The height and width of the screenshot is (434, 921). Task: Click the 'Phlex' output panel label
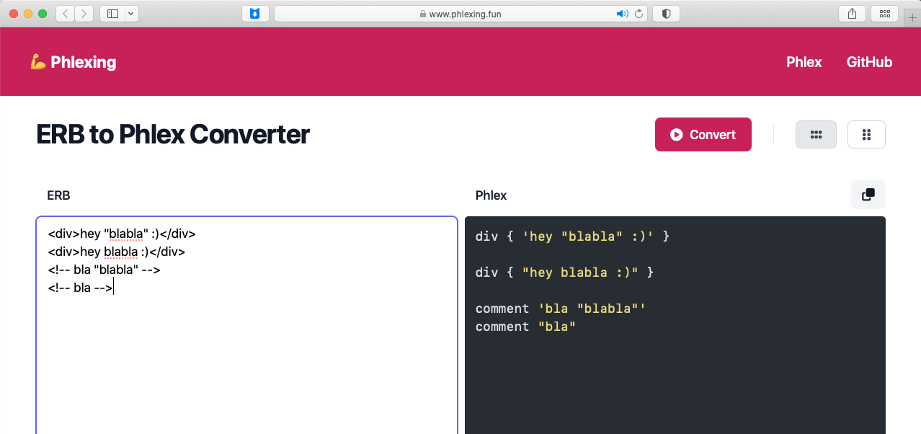point(491,195)
